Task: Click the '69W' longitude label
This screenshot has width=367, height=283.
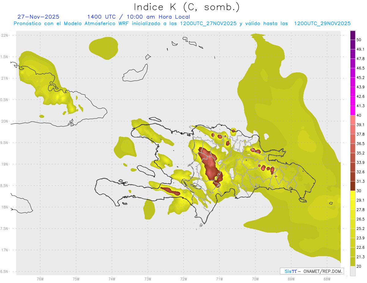Action: coord(291,279)
